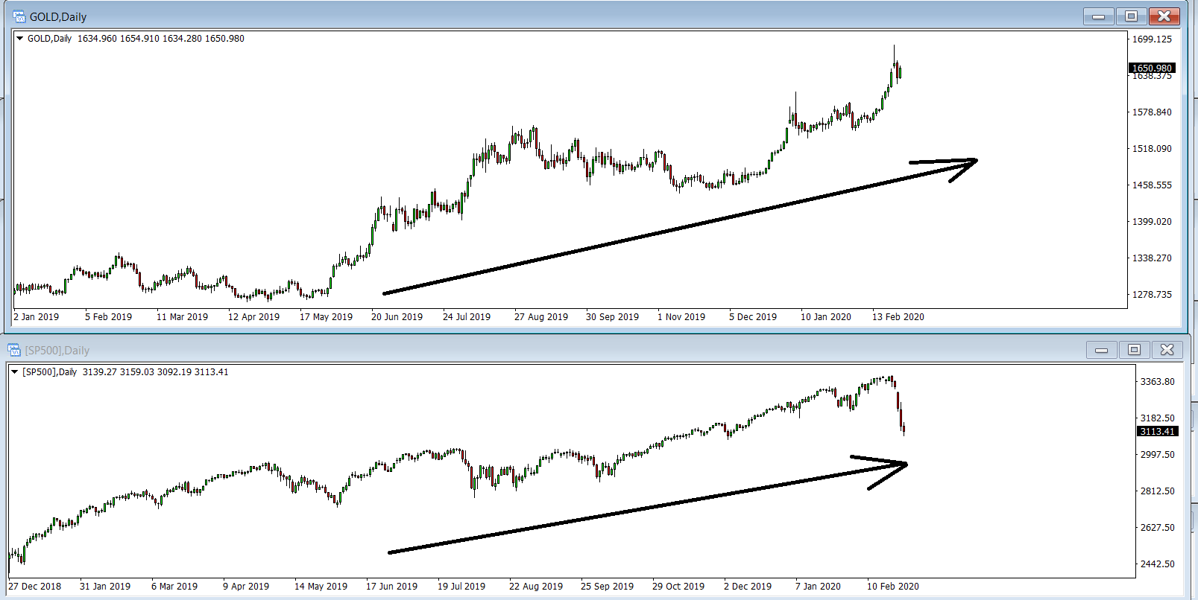Click the 2997.50 SP500 price axis value
Image resolution: width=1198 pixels, height=600 pixels.
[x=1157, y=455]
